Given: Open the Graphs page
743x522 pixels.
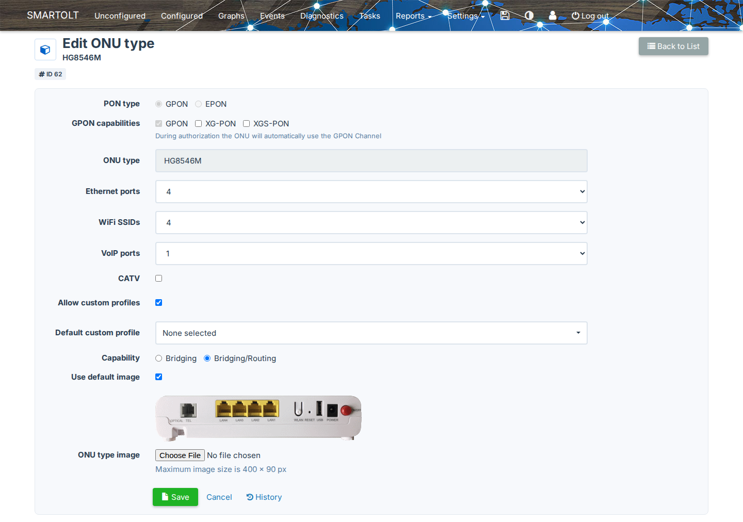Looking at the screenshot, I should [x=231, y=16].
